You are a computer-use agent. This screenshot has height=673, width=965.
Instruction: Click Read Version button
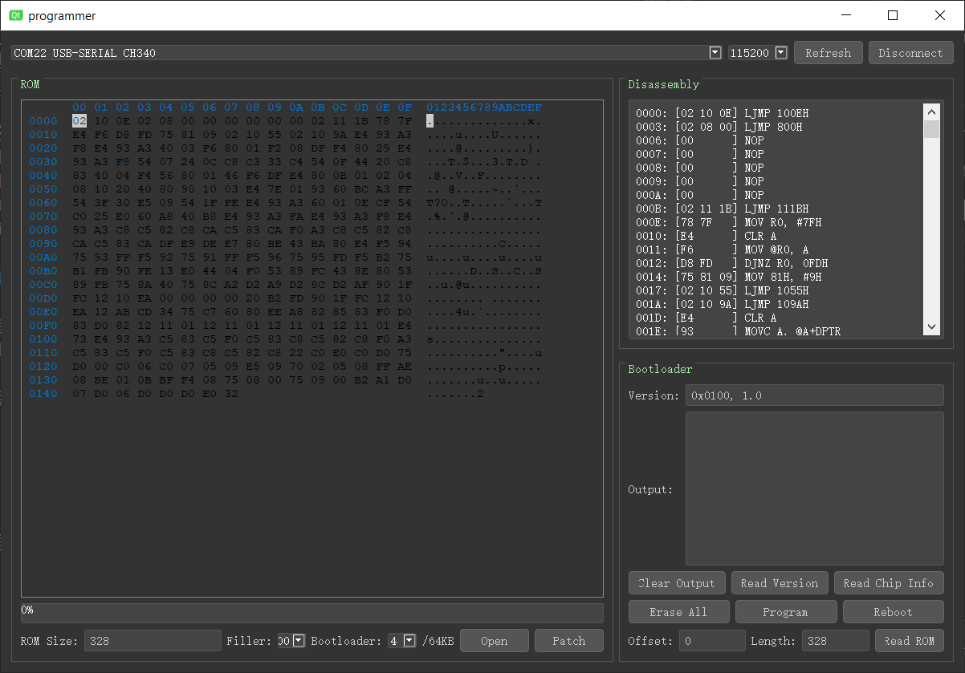pos(780,583)
